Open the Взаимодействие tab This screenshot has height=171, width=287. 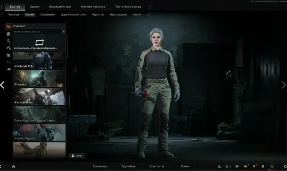click(60, 6)
